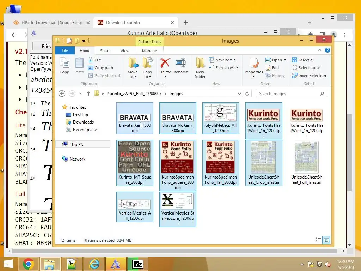Open 7-Zip from the taskbar
The image size is (361, 271).
pos(138,264)
